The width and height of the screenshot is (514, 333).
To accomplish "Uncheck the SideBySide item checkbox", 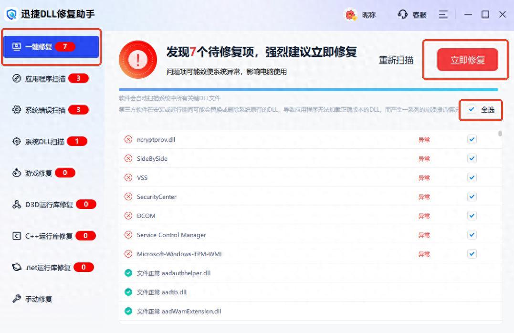I will click(472, 158).
